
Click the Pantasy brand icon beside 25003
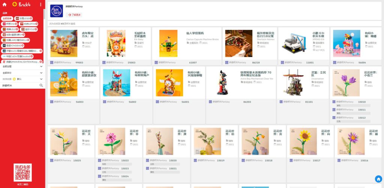(x=104, y=63)
